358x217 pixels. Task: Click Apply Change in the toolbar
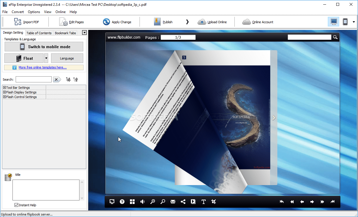117,22
